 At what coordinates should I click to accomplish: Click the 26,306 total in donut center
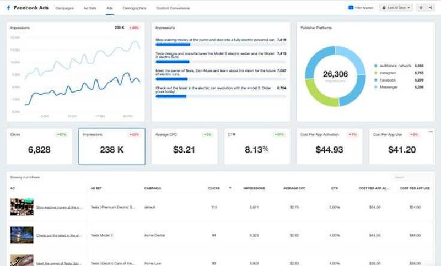(x=335, y=74)
